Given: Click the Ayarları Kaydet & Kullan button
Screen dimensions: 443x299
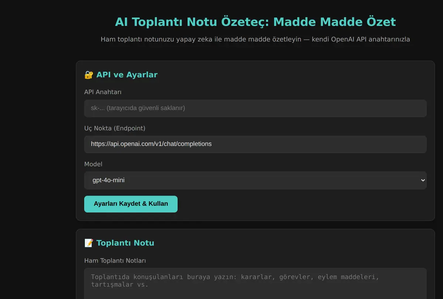Looking at the screenshot, I should 131,204.
